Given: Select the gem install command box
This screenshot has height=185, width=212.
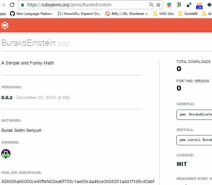Looking at the screenshot, I should [x=194, y=140].
